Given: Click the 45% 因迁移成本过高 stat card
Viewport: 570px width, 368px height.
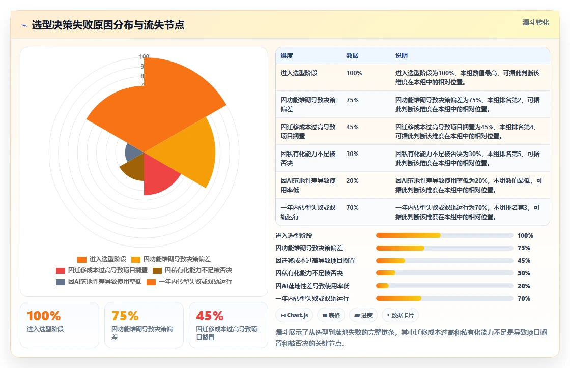Looking at the screenshot, I should (x=229, y=325).
